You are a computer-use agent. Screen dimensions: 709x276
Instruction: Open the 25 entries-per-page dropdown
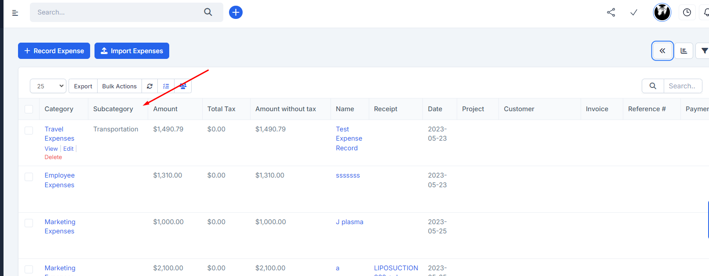48,86
